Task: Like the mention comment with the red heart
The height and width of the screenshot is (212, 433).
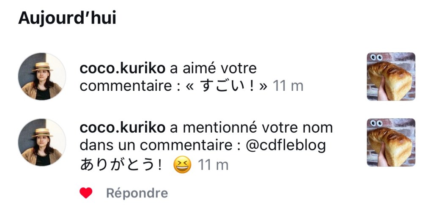Action: click(x=86, y=193)
